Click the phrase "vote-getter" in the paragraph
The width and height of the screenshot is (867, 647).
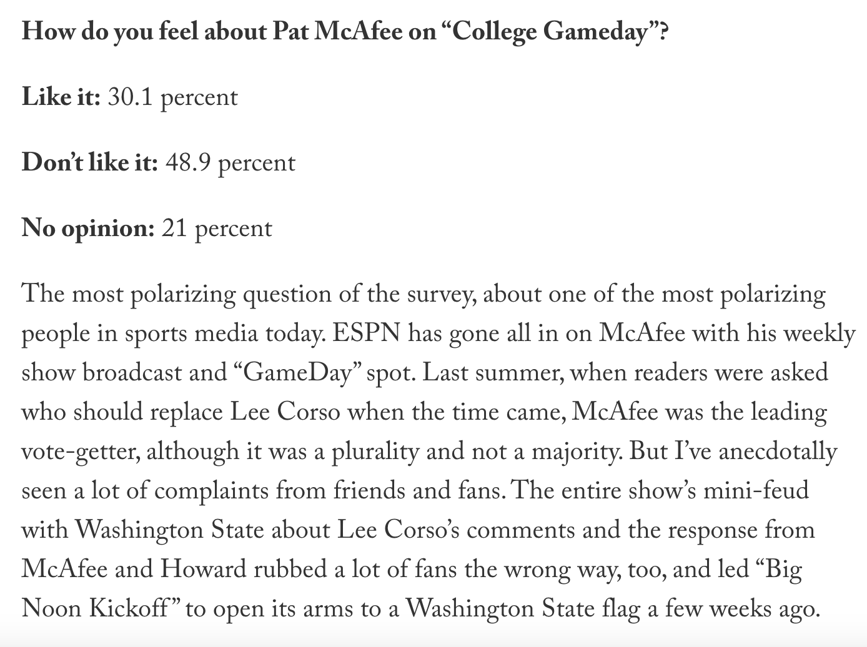pos(80,452)
